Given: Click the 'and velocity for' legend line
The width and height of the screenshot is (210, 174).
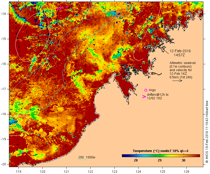Looking at the screenshot, I should tap(181, 70).
